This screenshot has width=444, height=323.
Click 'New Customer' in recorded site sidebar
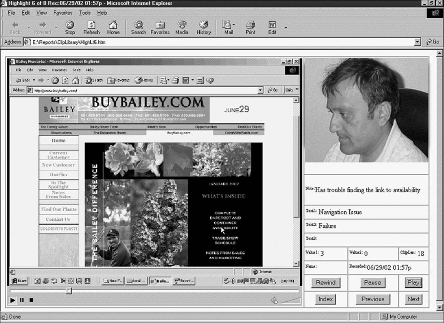point(59,165)
